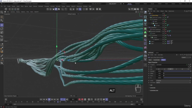Click the coordinate system icon next to Z

(18, 9)
